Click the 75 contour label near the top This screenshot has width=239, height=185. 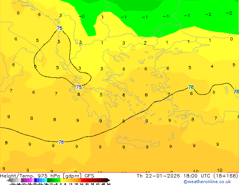(x=60, y=28)
